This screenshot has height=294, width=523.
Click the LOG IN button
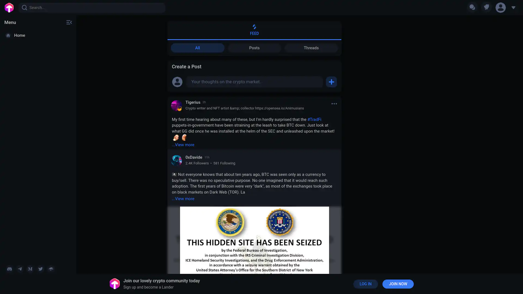365,284
